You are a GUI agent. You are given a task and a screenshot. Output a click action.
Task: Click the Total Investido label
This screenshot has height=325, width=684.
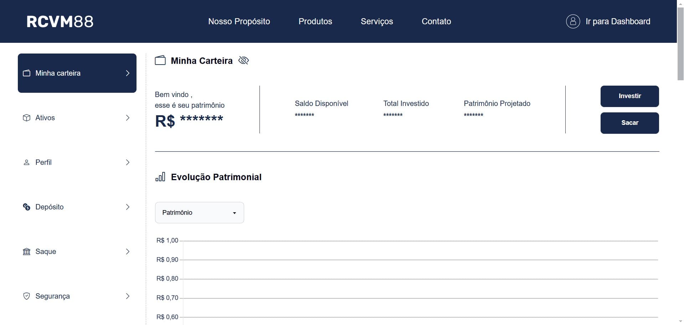[x=406, y=103]
